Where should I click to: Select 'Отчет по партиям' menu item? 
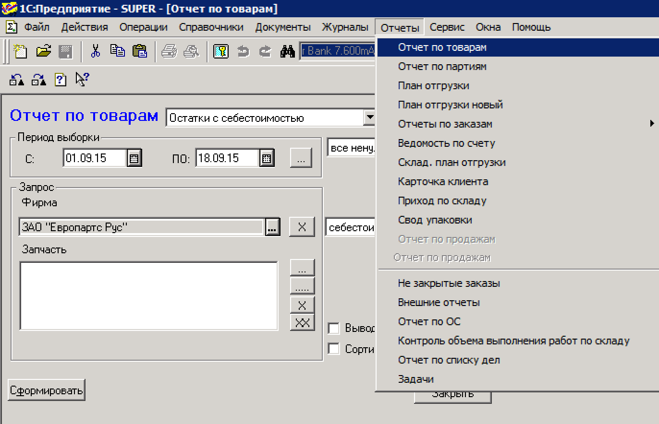[442, 66]
